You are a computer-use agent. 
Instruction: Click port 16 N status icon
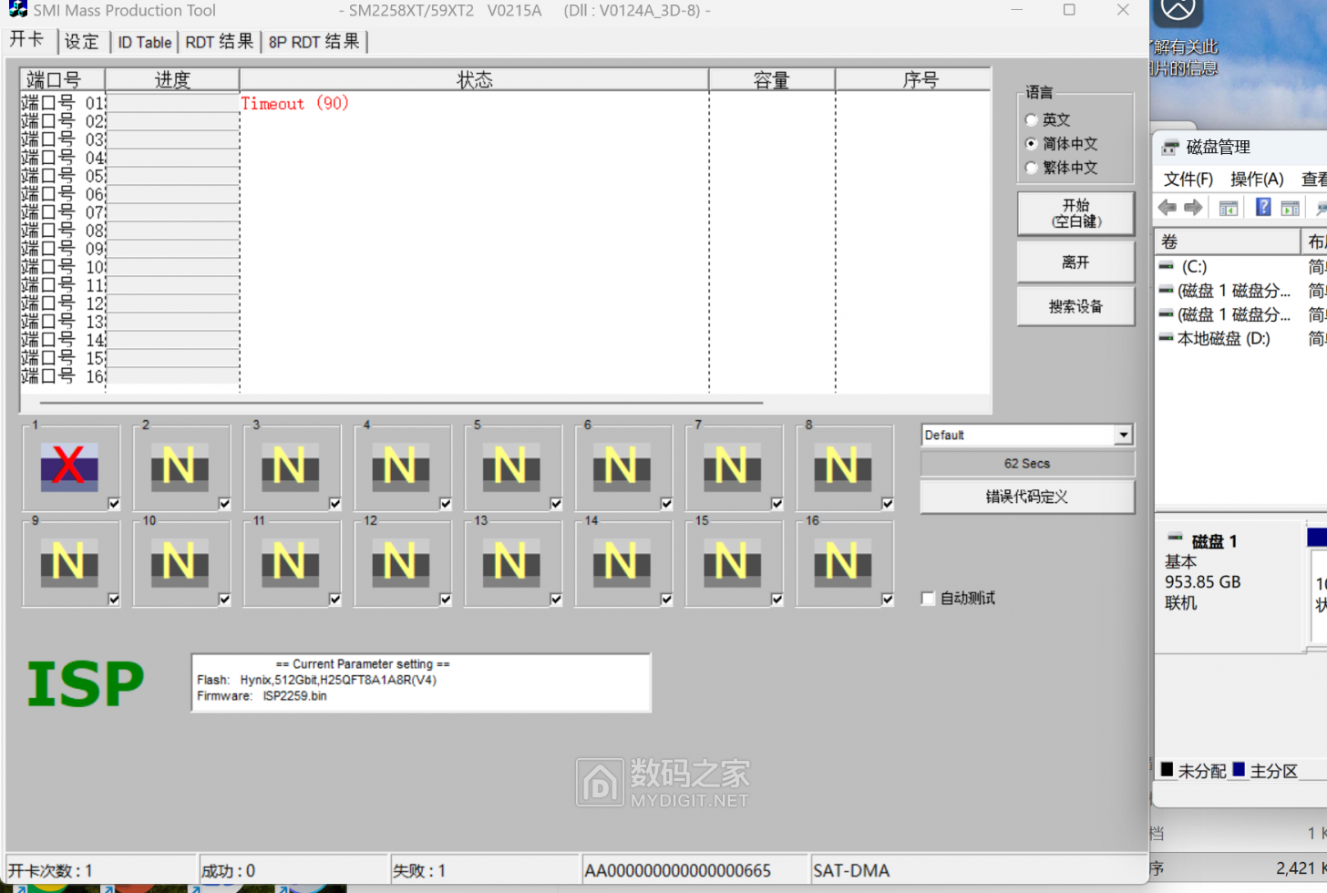843,561
